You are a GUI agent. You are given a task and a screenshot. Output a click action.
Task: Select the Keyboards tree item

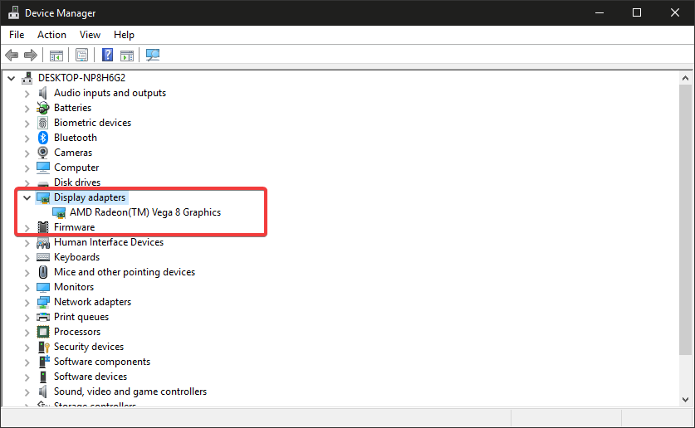tap(76, 257)
